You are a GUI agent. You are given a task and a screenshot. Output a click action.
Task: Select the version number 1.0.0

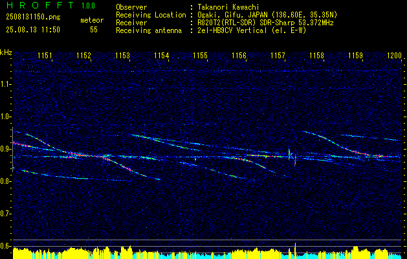[88, 5]
